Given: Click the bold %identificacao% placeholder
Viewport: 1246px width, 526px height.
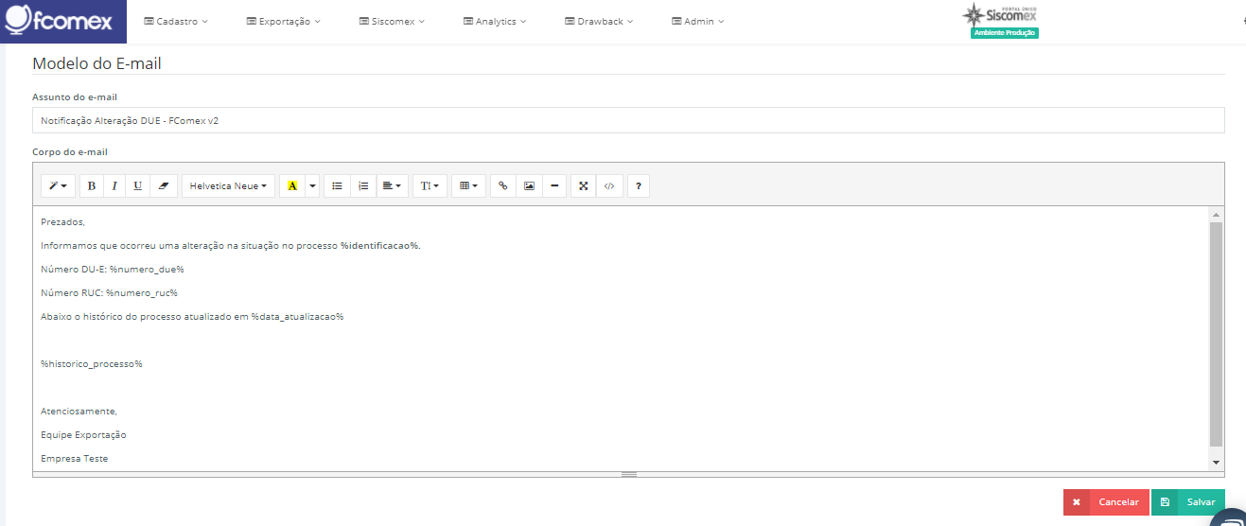Looking at the screenshot, I should click(x=380, y=246).
